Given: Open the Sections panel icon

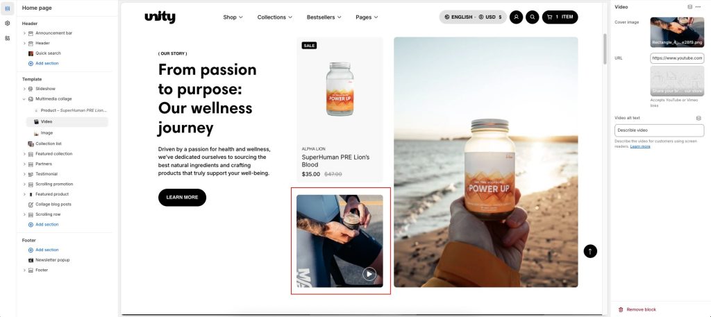Looking at the screenshot, I should 7,8.
